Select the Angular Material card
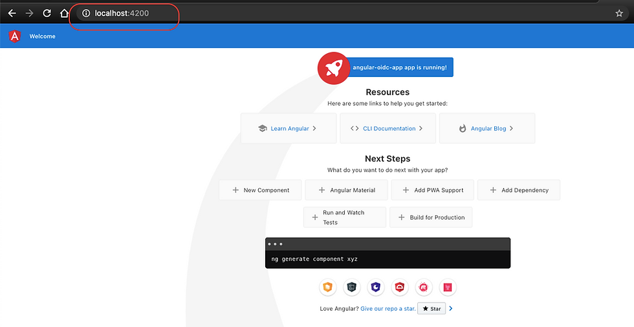 click(347, 190)
